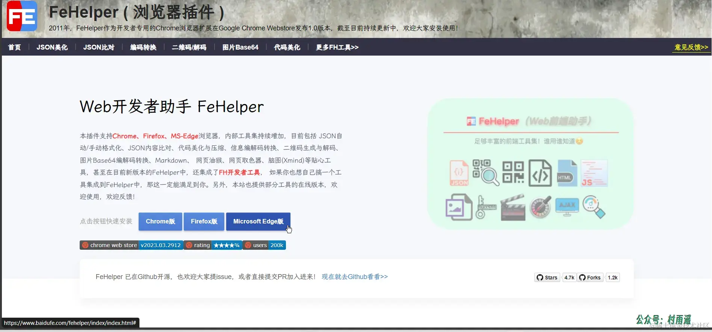Click the GitHub octocat icon beside Forks

tap(582, 278)
